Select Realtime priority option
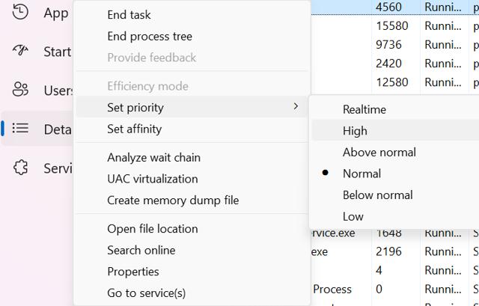Image resolution: width=479 pixels, height=306 pixels. point(364,109)
